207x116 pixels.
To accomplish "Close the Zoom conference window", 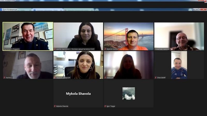I will click(204, 10).
